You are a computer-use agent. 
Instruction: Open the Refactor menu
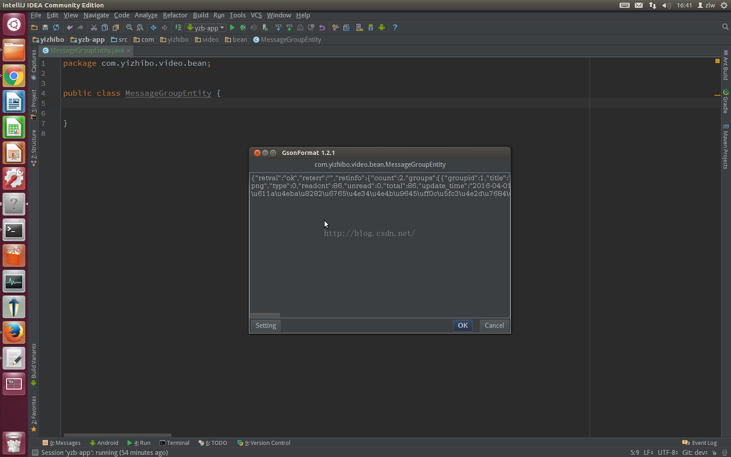coord(175,15)
